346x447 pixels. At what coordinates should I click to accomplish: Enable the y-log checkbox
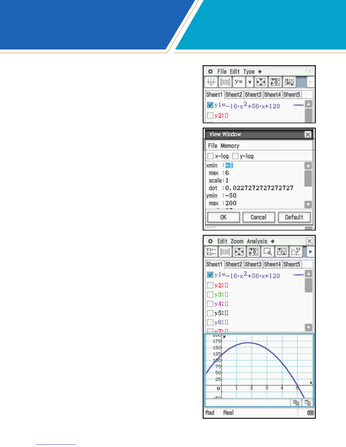(235, 156)
